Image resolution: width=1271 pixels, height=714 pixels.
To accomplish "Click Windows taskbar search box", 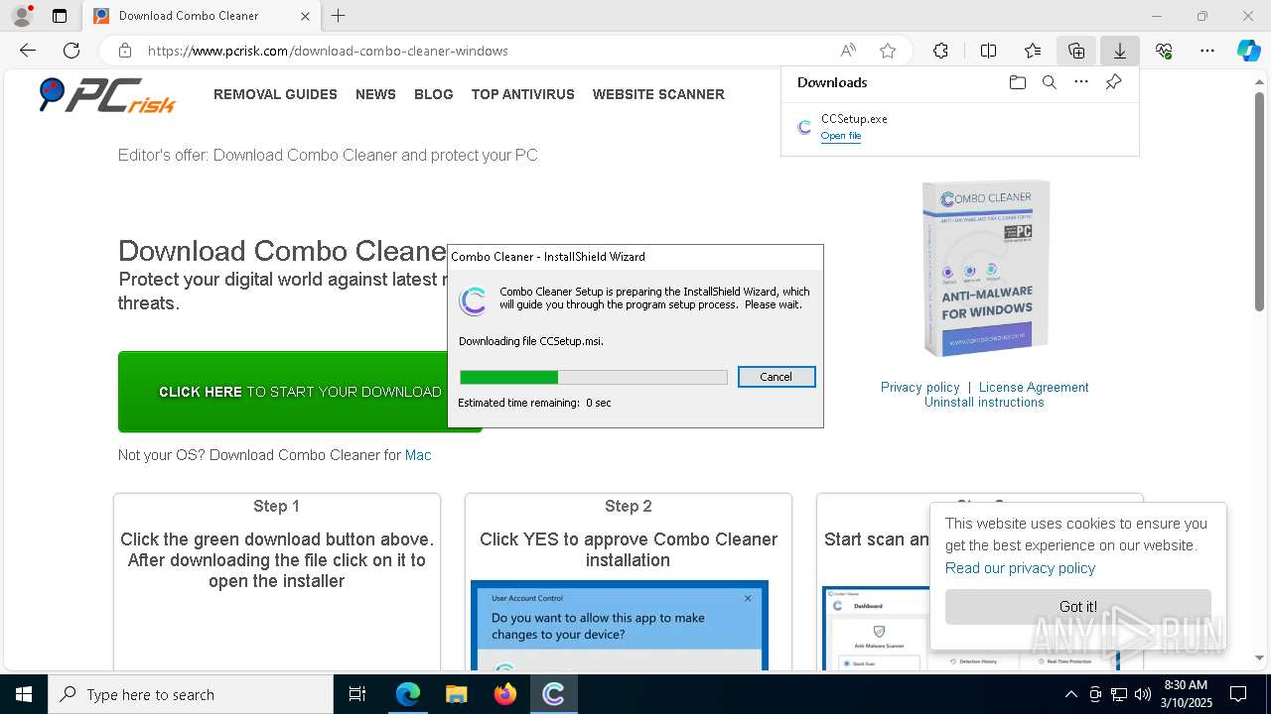I will point(191,694).
